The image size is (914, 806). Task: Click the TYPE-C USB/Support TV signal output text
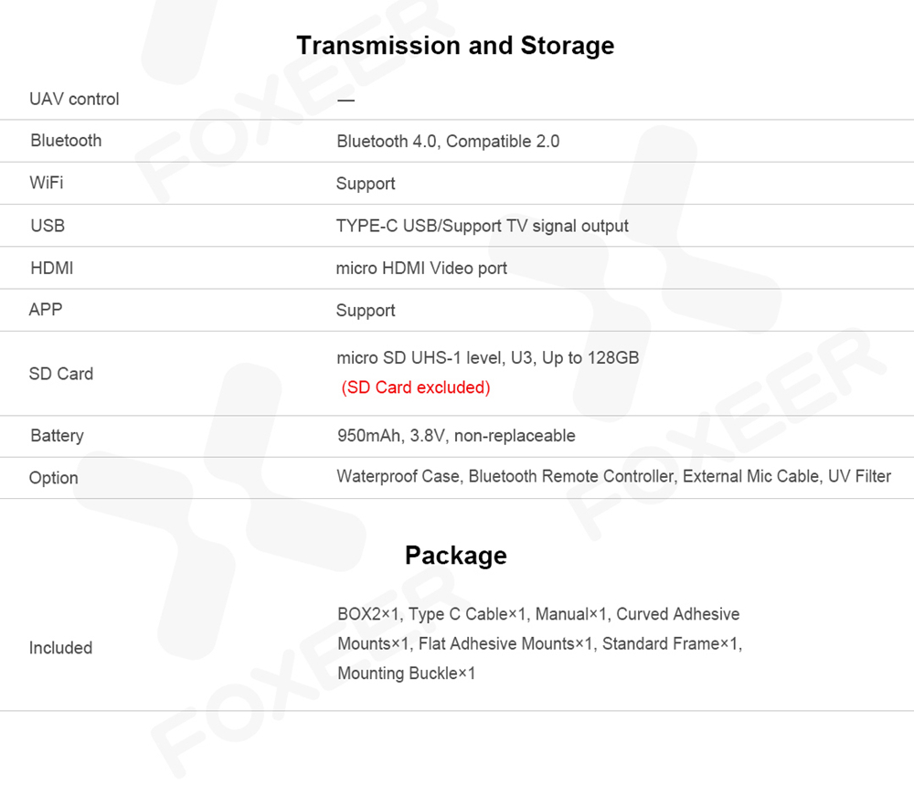tap(482, 226)
